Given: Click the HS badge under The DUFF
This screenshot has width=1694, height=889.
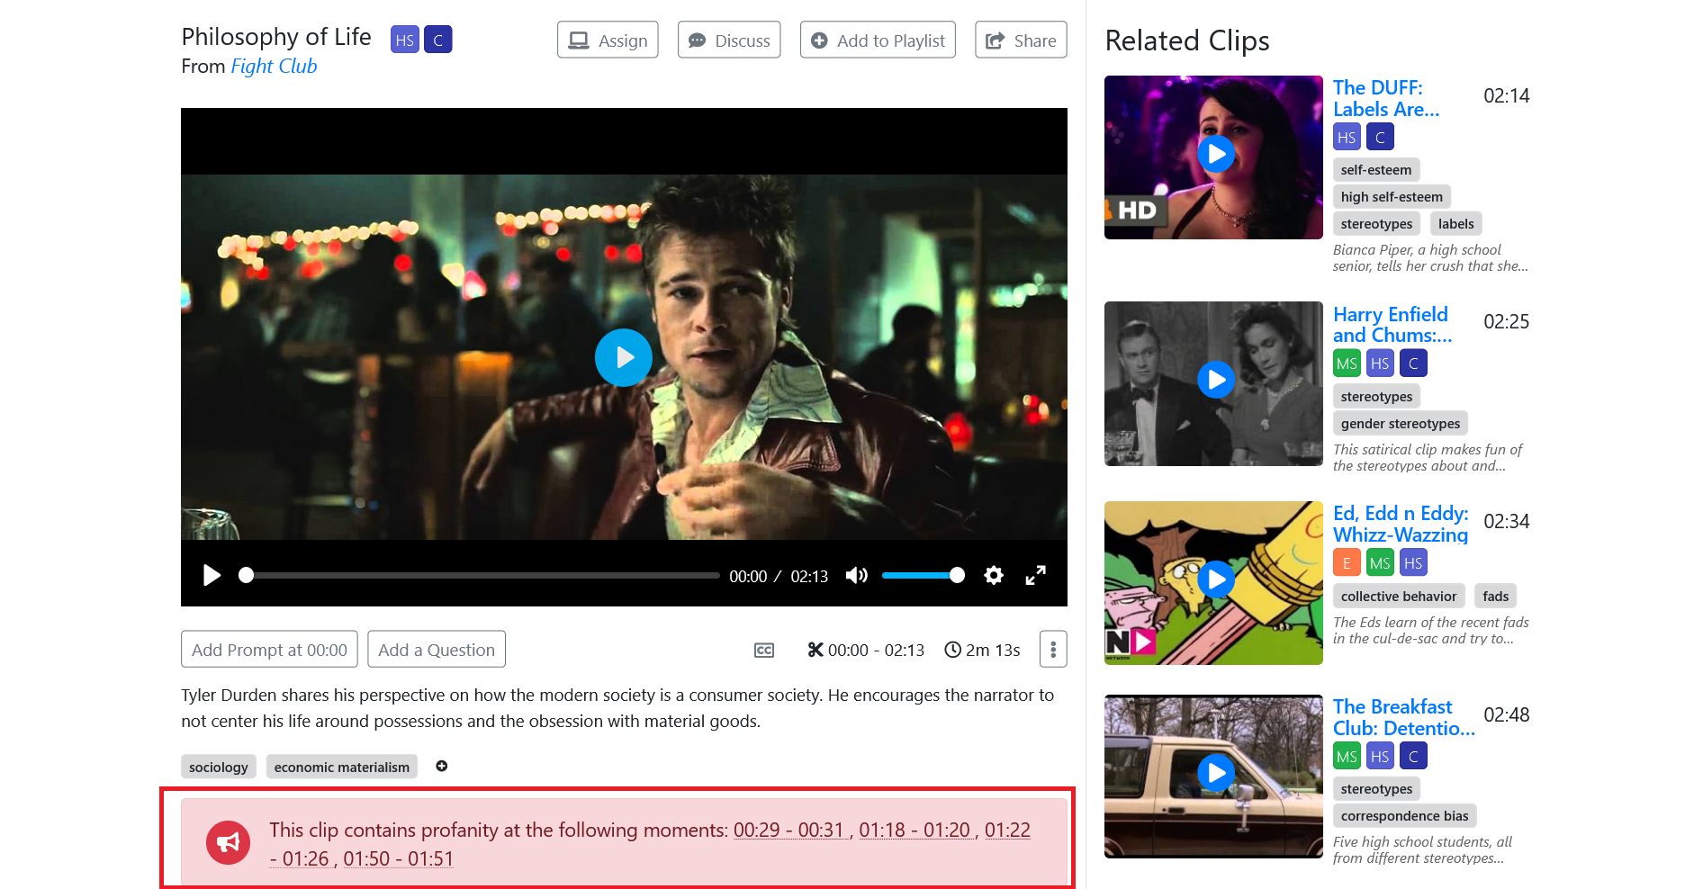Looking at the screenshot, I should 1347,137.
